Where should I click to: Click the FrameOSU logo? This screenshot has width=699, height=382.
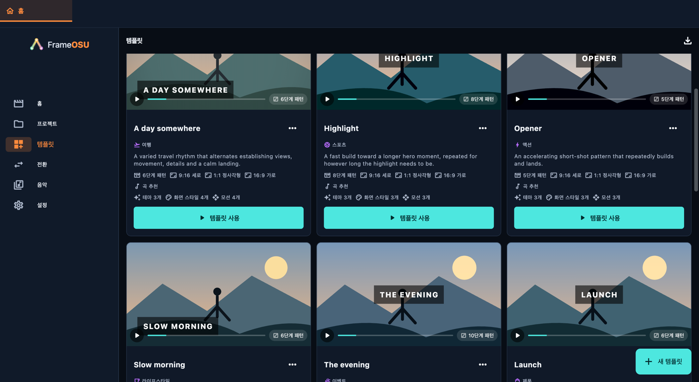60,44
